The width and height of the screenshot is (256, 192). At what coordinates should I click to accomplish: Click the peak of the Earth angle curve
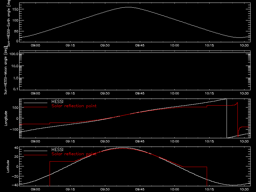click(x=129, y=7)
